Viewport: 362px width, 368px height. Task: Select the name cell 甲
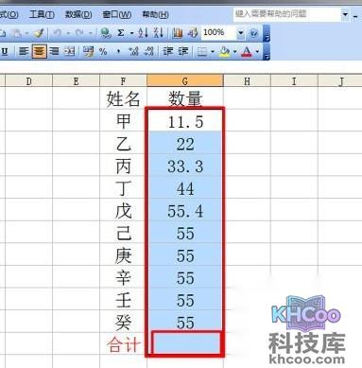point(123,121)
